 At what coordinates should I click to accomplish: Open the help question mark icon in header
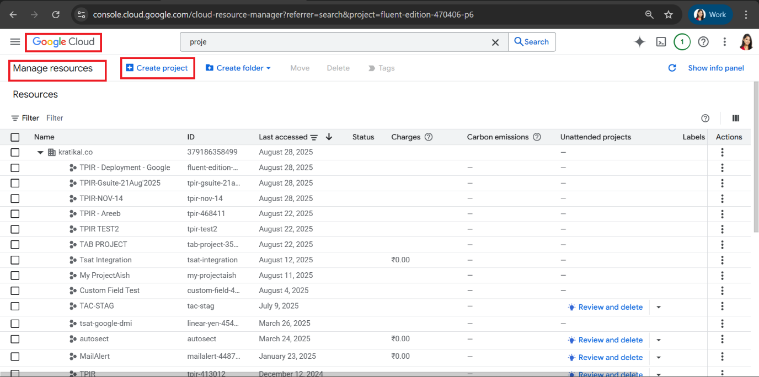(x=703, y=42)
